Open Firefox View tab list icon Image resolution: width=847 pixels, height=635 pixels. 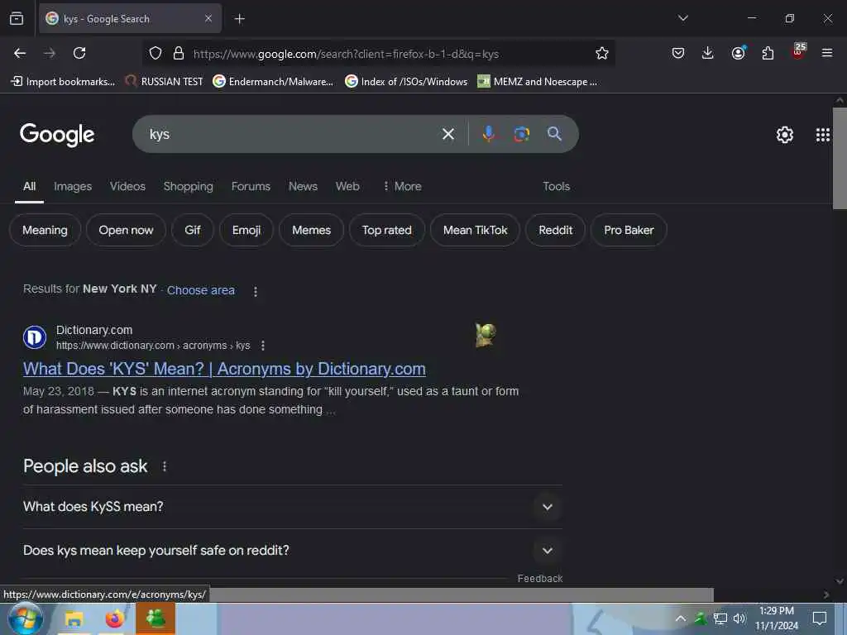tap(17, 18)
